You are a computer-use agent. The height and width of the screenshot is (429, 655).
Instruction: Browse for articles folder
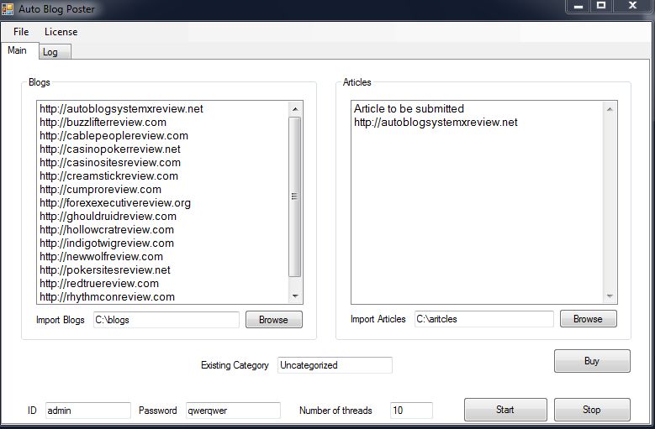(x=589, y=319)
